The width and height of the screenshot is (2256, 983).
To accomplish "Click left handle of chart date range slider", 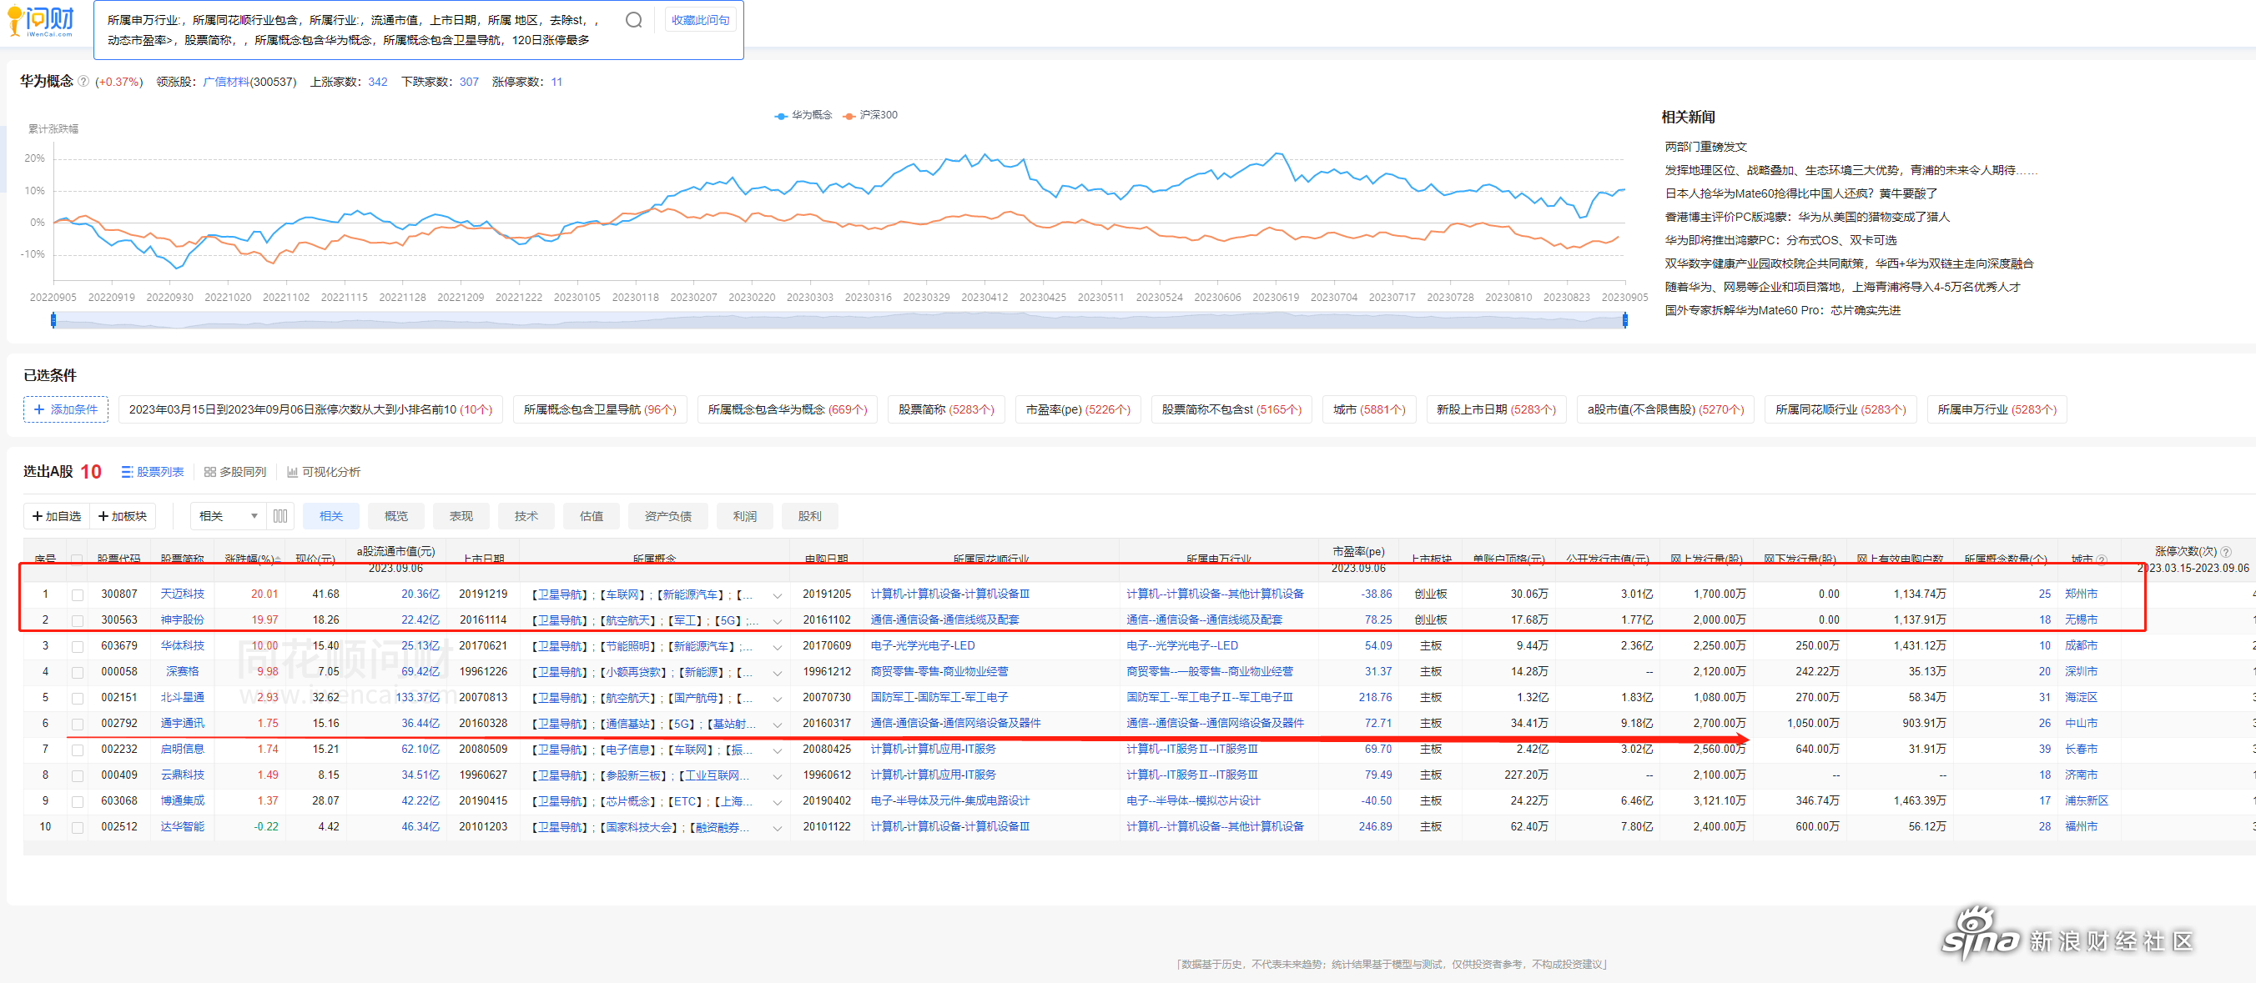I will pyautogui.click(x=53, y=320).
